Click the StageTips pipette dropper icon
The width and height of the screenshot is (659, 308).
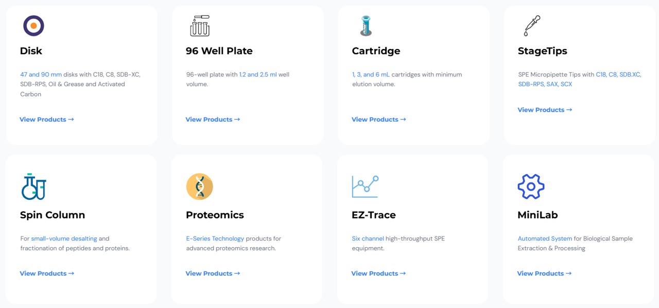click(532, 26)
